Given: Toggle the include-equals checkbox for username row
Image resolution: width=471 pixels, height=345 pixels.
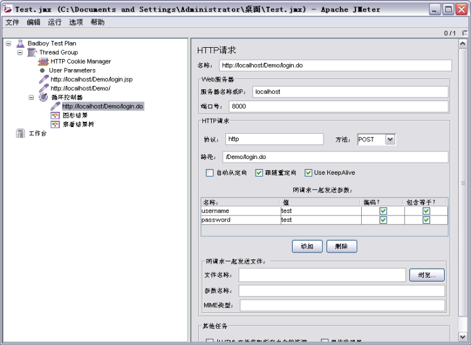Looking at the screenshot, I should point(426,211).
